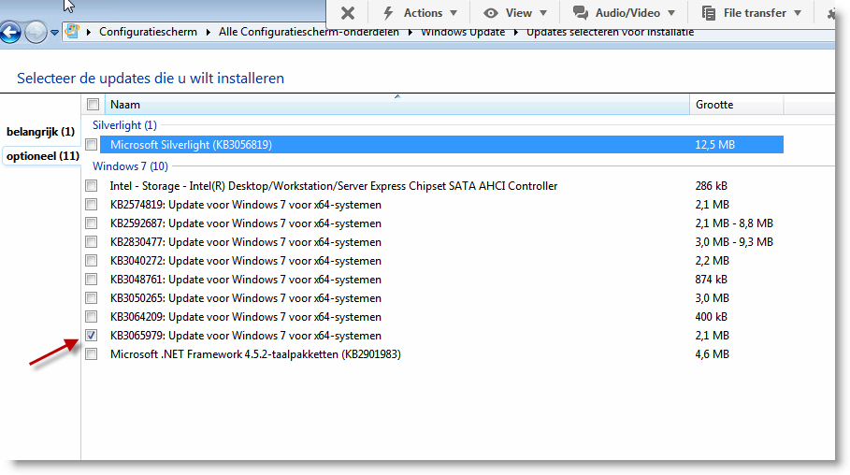Expand arrow after Windows Update breadcrumb
Image resolution: width=850 pixels, height=475 pixels.
click(x=515, y=32)
